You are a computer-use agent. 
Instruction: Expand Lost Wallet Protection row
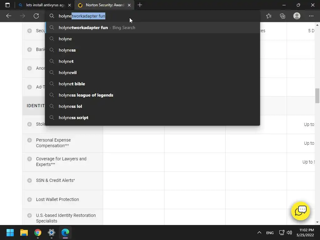[x=30, y=199]
